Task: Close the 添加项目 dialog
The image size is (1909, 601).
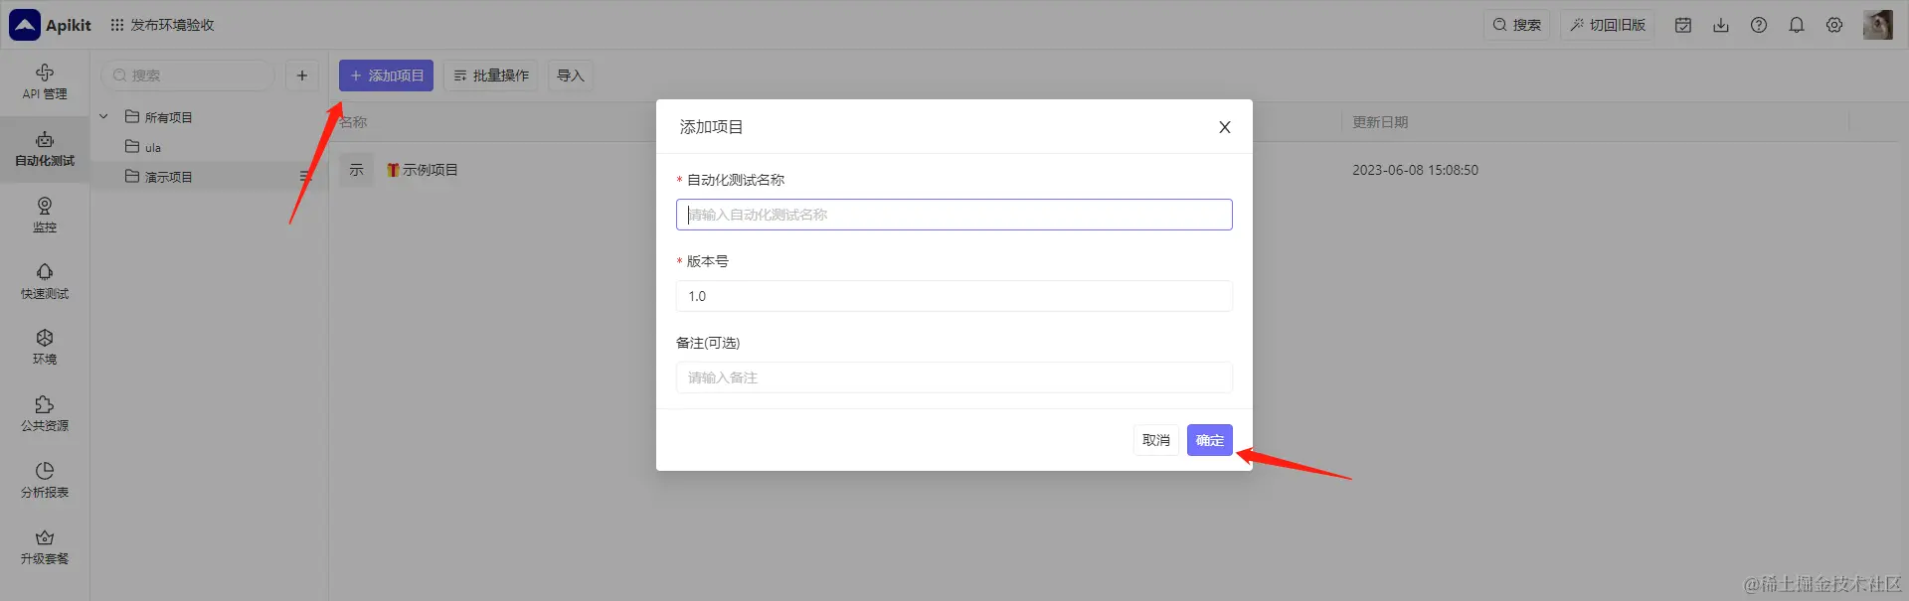Action: (1225, 127)
